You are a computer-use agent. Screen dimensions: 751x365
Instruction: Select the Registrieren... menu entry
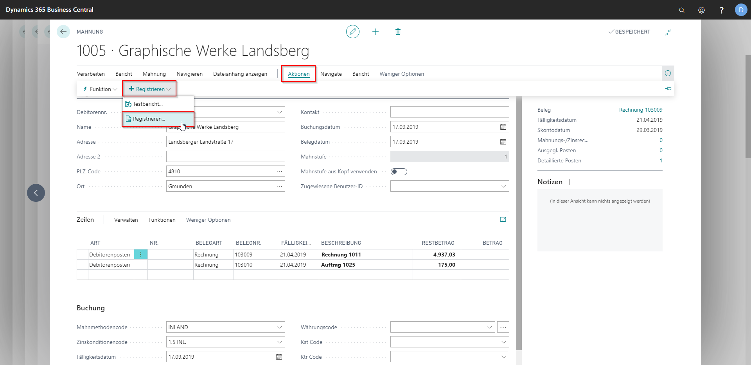coord(158,119)
